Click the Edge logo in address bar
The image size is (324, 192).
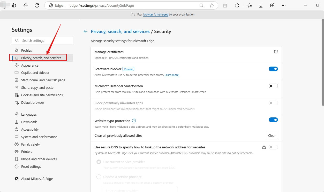[x=51, y=5]
